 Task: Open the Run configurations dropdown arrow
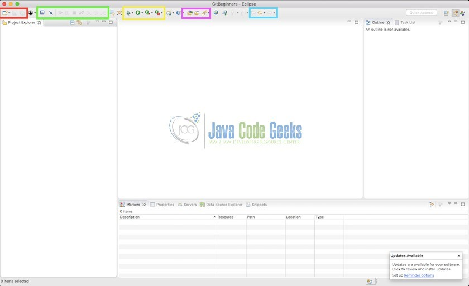[142, 13]
